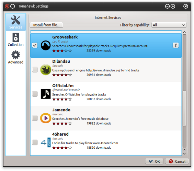Click scrollbar up arrow at top
The image size is (194, 171).
[x=184, y=32]
